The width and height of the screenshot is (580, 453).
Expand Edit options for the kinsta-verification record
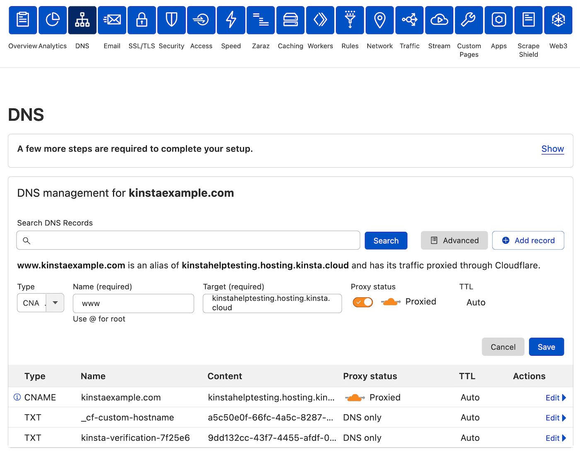point(556,438)
